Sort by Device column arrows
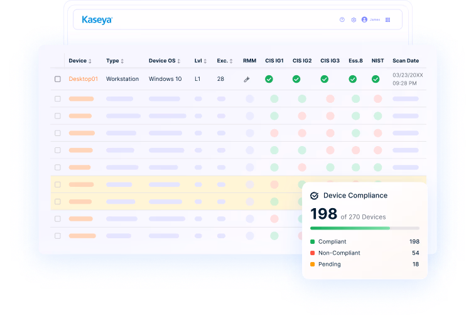This screenshot has width=476, height=326. [x=90, y=61]
